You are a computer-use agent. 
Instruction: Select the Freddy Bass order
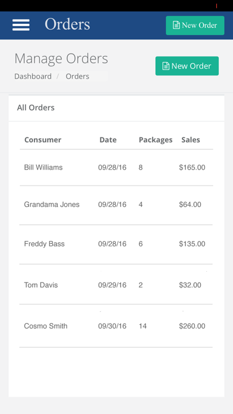click(x=116, y=244)
